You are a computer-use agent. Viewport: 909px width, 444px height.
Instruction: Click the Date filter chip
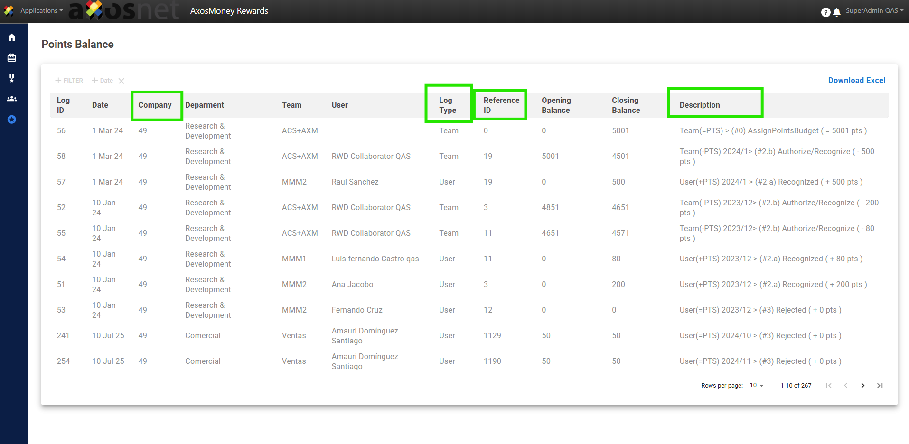pos(103,81)
